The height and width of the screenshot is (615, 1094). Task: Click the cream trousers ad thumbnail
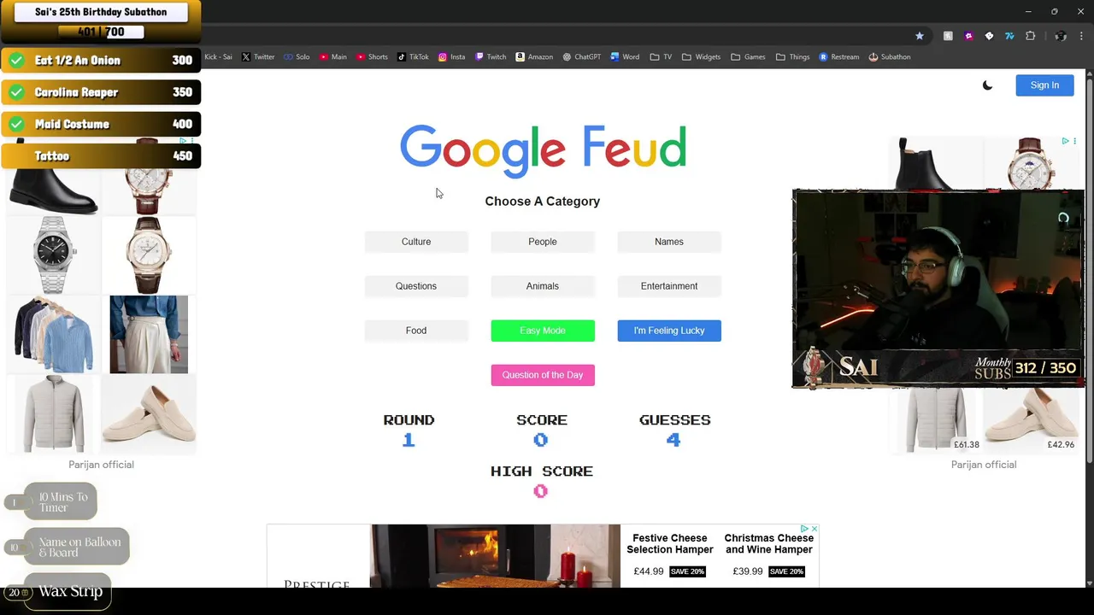[149, 335]
